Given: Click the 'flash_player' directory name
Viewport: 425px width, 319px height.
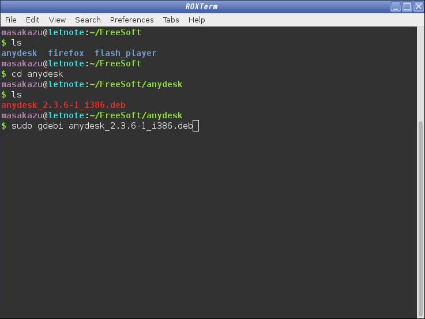Looking at the screenshot, I should tap(126, 53).
